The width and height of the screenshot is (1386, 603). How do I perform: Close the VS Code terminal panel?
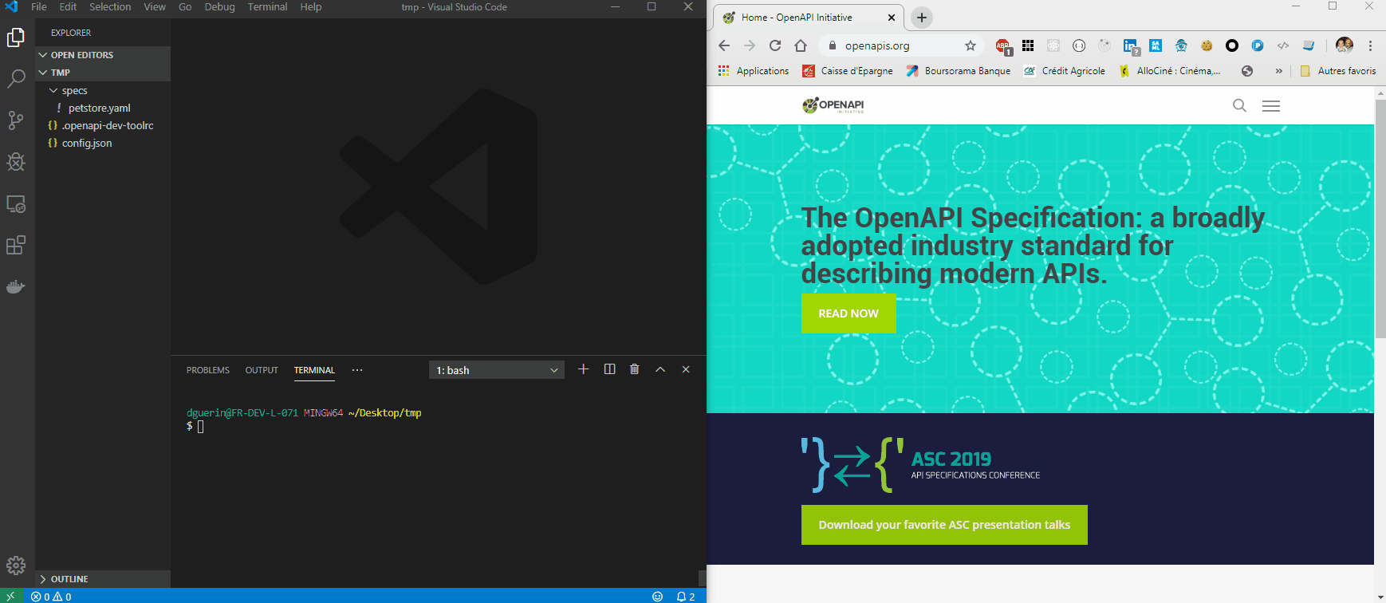click(x=686, y=369)
